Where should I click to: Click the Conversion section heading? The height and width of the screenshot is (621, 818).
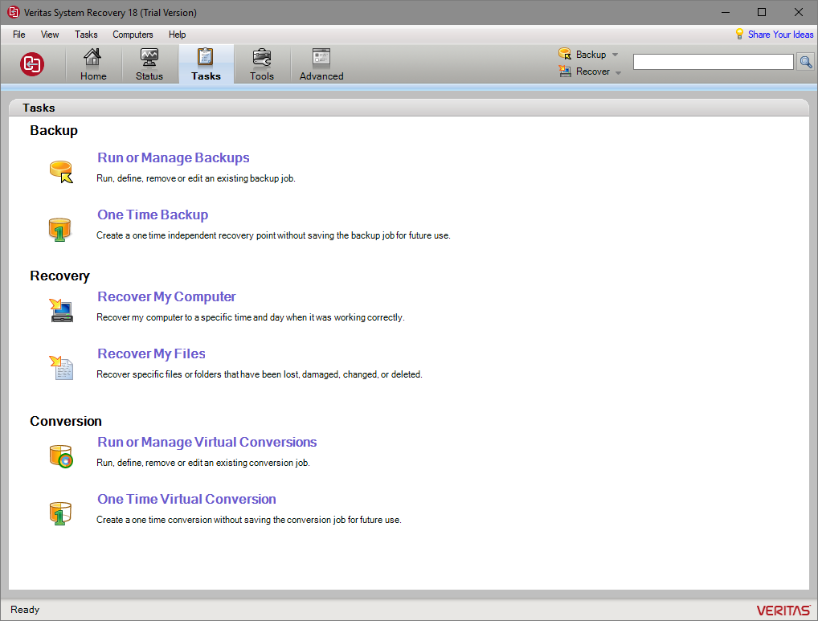pos(66,421)
